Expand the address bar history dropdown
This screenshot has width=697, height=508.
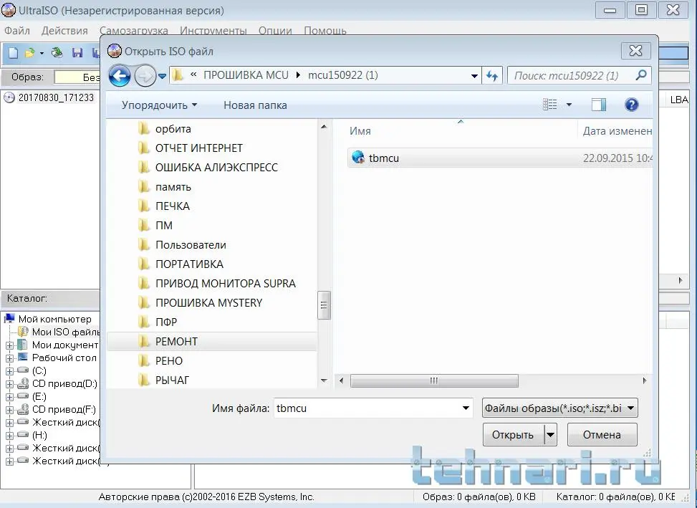474,76
